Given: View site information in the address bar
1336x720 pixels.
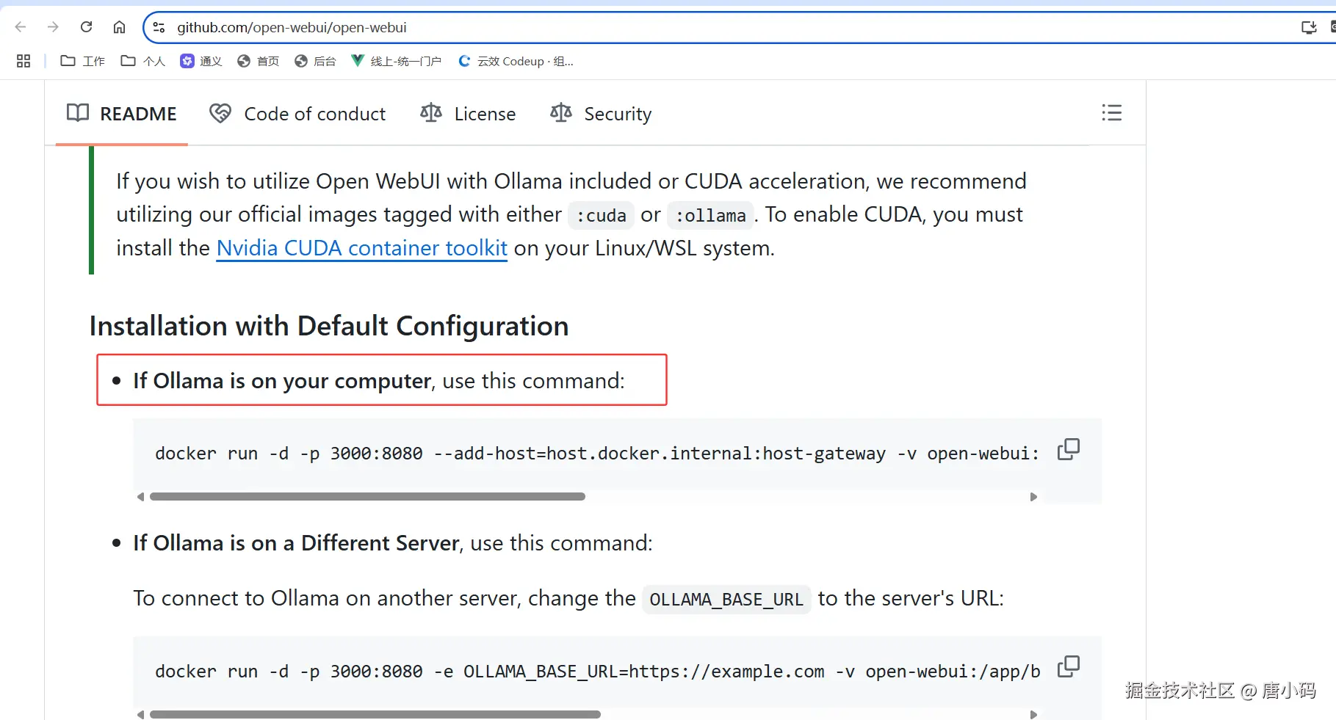Looking at the screenshot, I should coord(159,27).
